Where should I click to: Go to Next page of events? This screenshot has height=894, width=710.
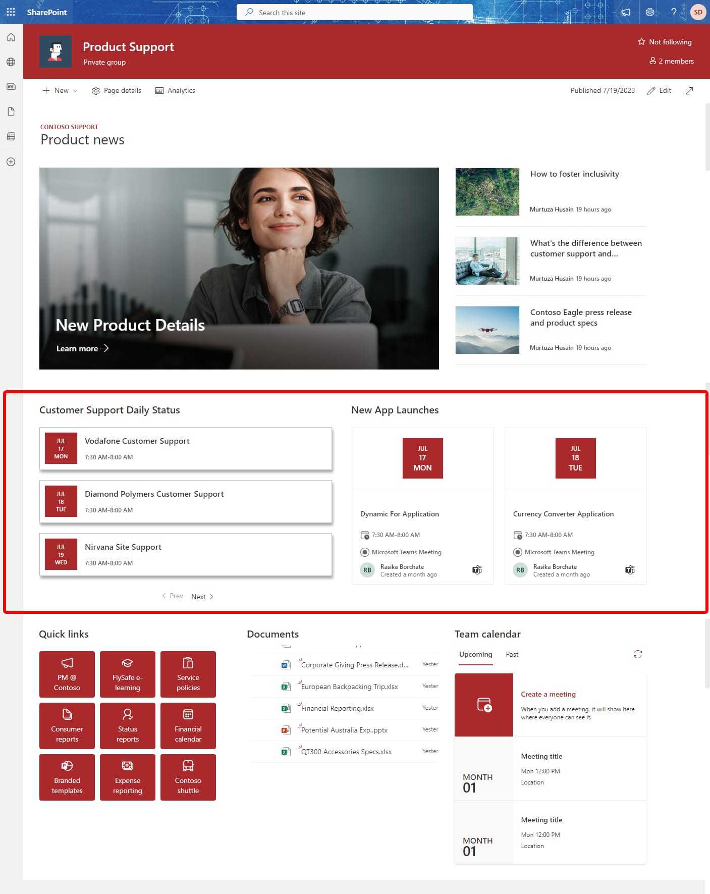(x=202, y=597)
